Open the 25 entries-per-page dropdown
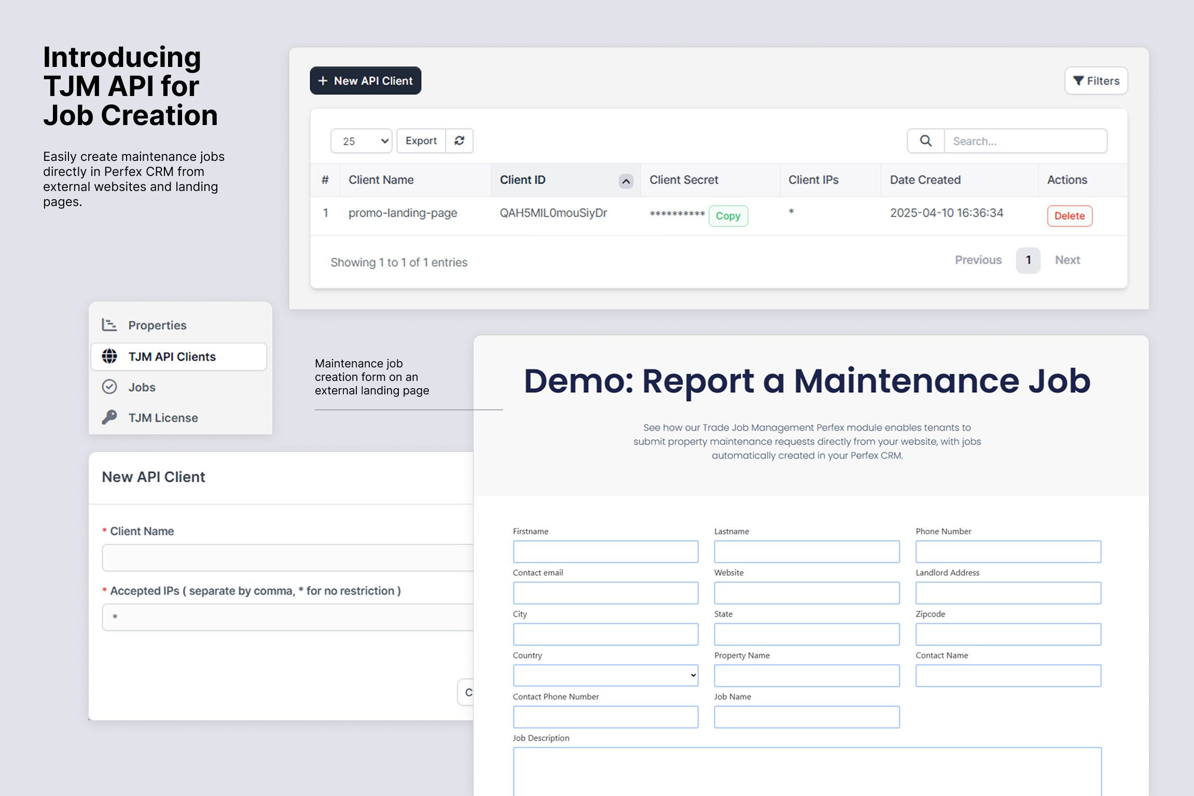Image resolution: width=1194 pixels, height=796 pixels. pyautogui.click(x=362, y=141)
